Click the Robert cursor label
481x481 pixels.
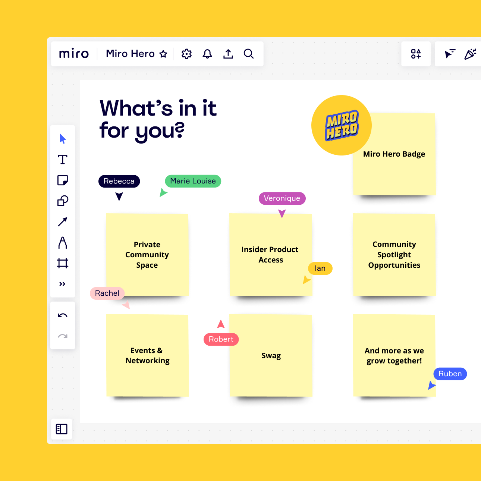221,339
